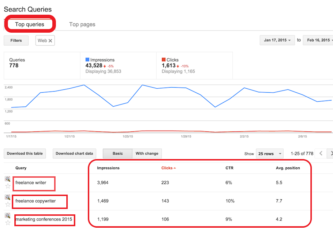Open the 25 rows dropdown
Viewport: 333px width, 228px height.
tap(270, 154)
